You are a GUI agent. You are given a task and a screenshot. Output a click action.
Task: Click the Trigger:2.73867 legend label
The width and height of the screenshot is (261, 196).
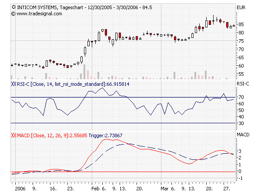coord(105,135)
